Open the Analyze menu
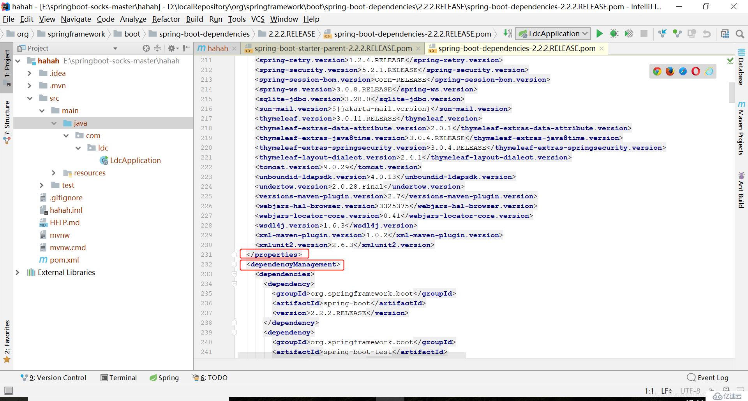748x401 pixels. click(133, 19)
